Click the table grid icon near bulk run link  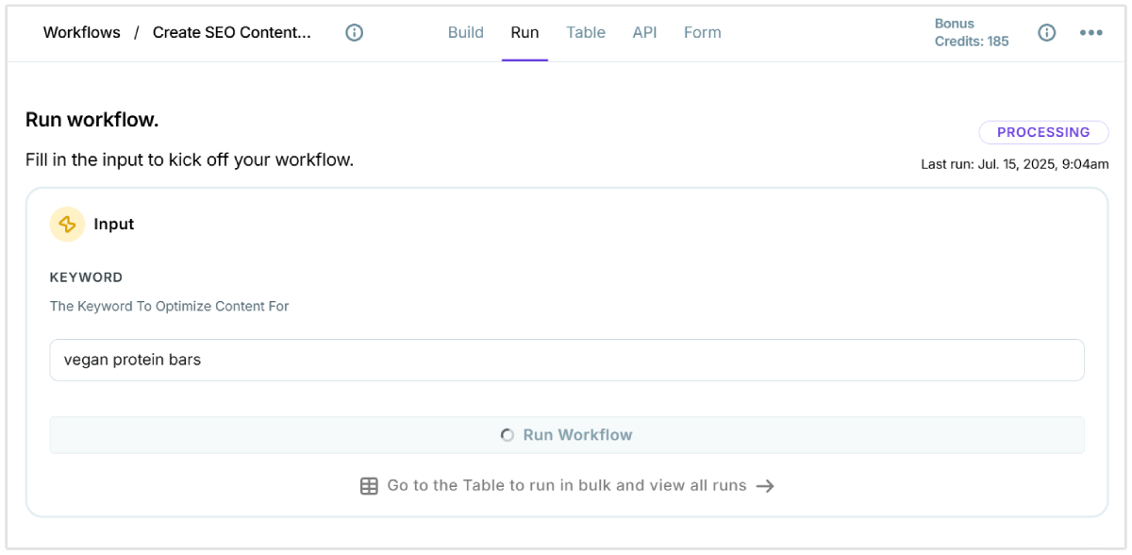pos(368,485)
